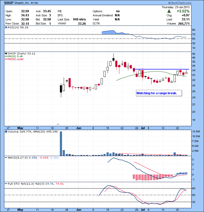Click the Options 'no' value
The height and width of the screenshot is (212, 204).
pyautogui.click(x=118, y=11)
